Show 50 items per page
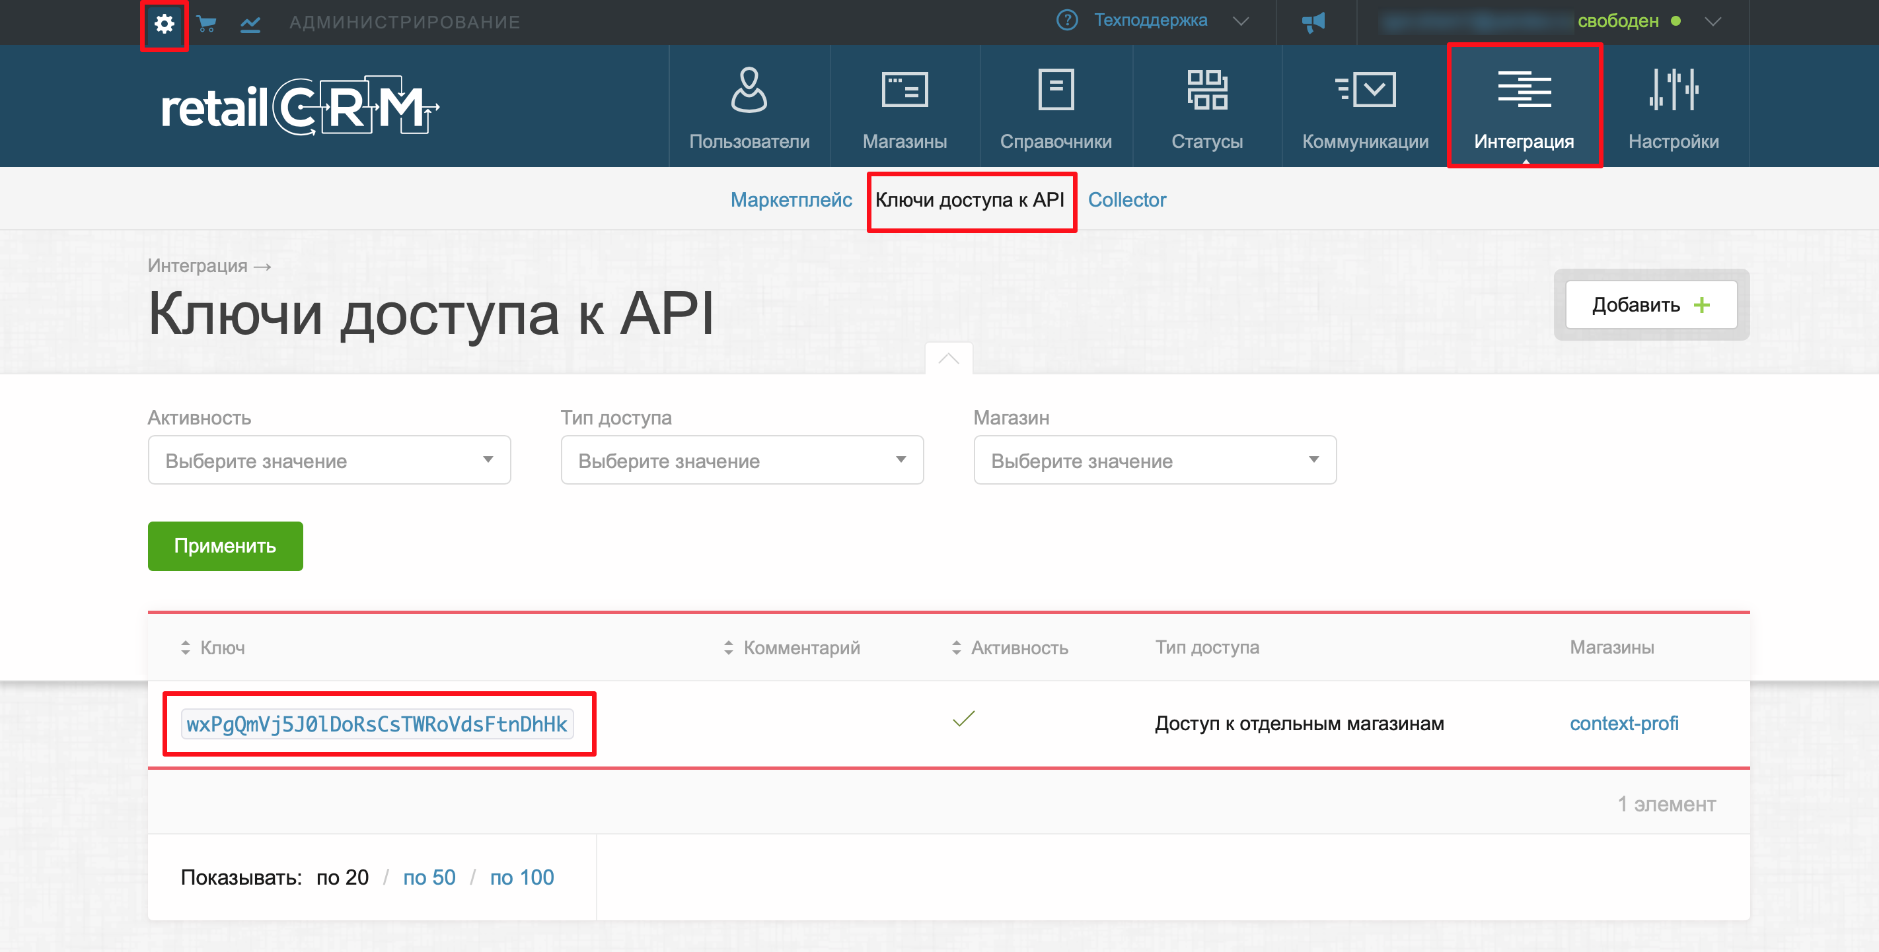The width and height of the screenshot is (1879, 952). pyautogui.click(x=429, y=877)
